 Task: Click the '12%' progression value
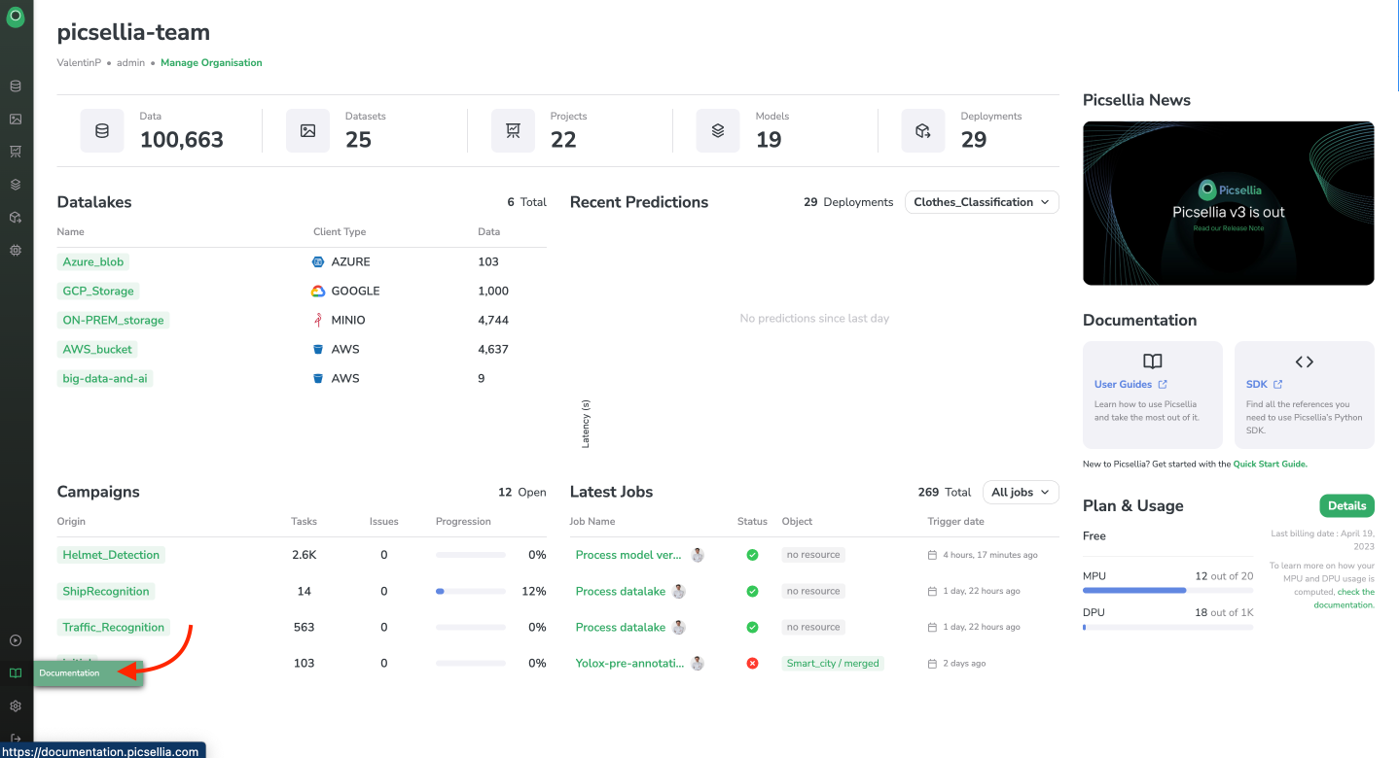[x=534, y=591]
